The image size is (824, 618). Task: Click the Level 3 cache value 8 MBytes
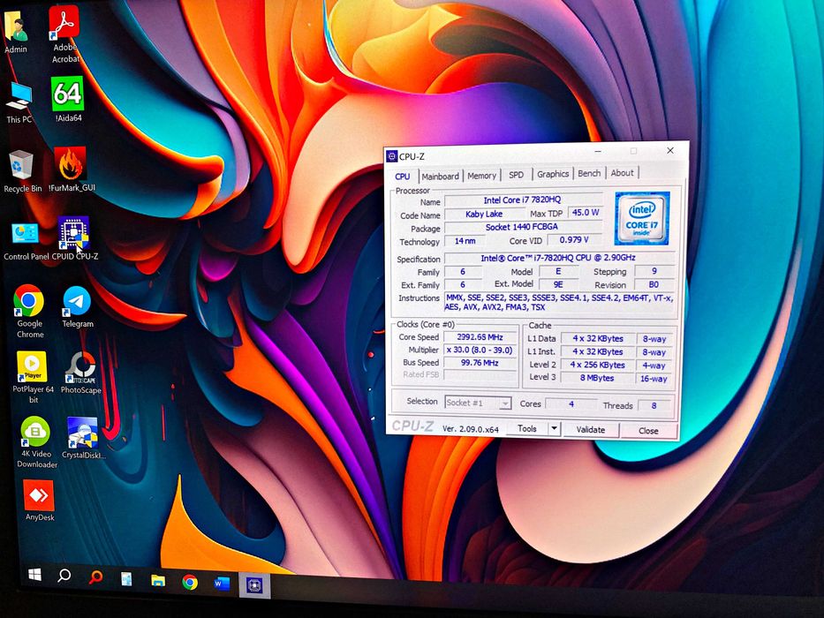pyautogui.click(x=597, y=378)
